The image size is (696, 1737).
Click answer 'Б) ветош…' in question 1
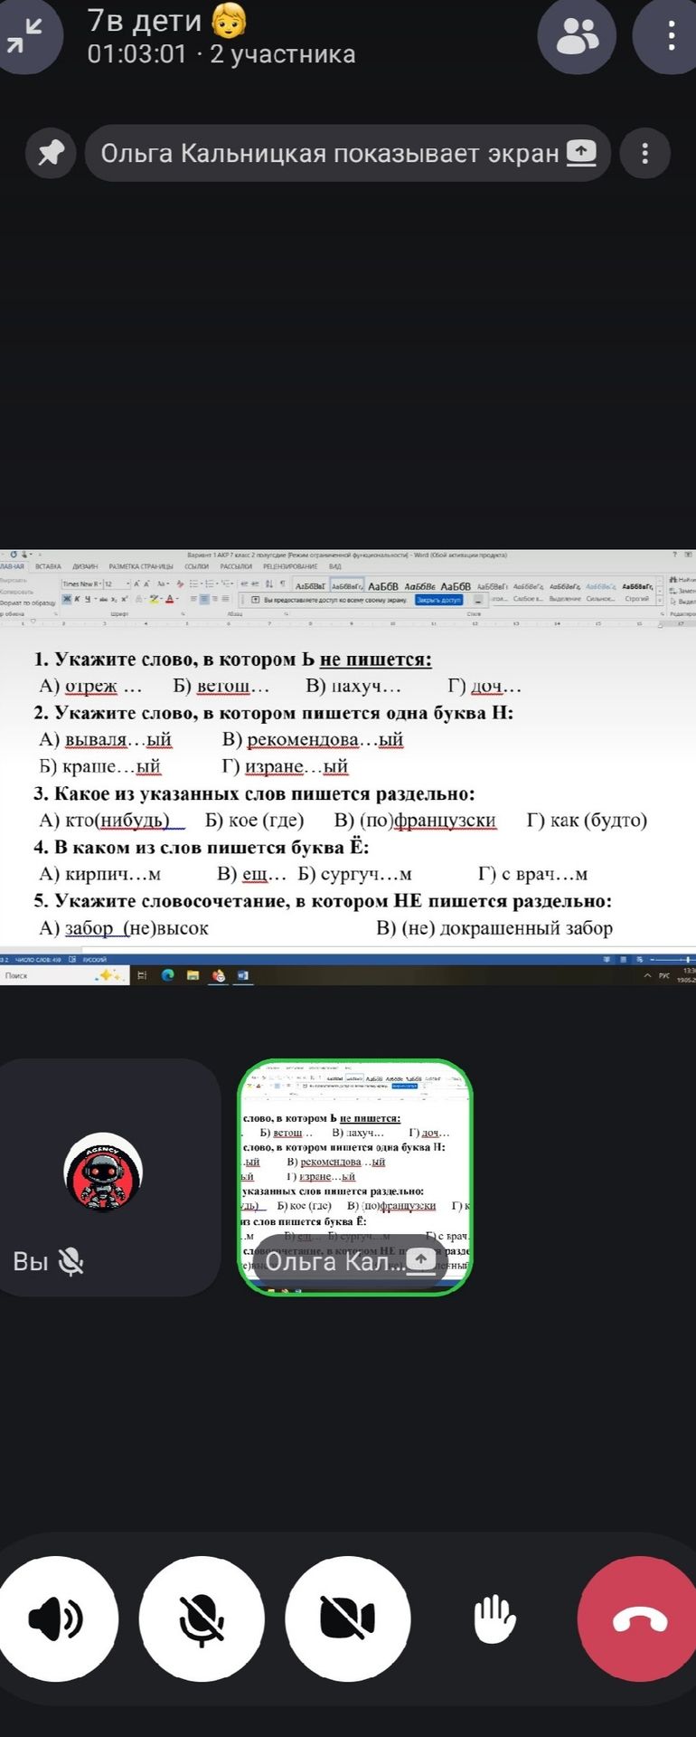tap(221, 687)
